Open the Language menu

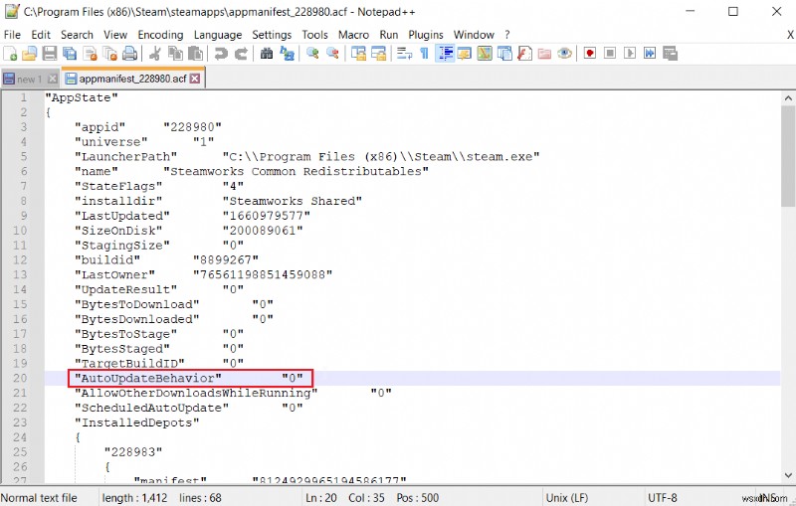(218, 35)
